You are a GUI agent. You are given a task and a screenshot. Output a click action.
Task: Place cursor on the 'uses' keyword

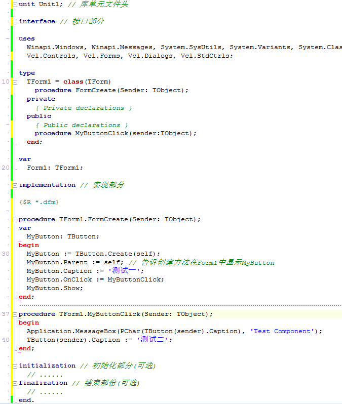[x=27, y=38]
